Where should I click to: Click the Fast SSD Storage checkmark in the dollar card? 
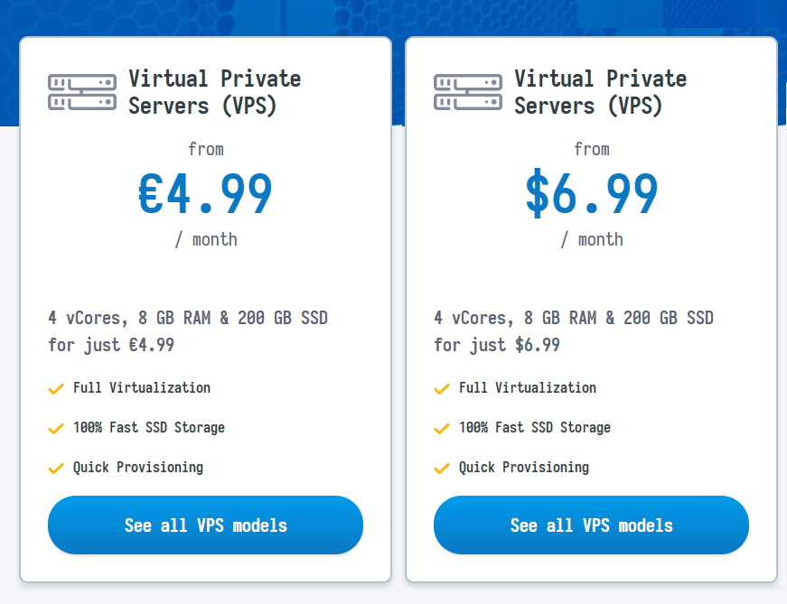441,429
